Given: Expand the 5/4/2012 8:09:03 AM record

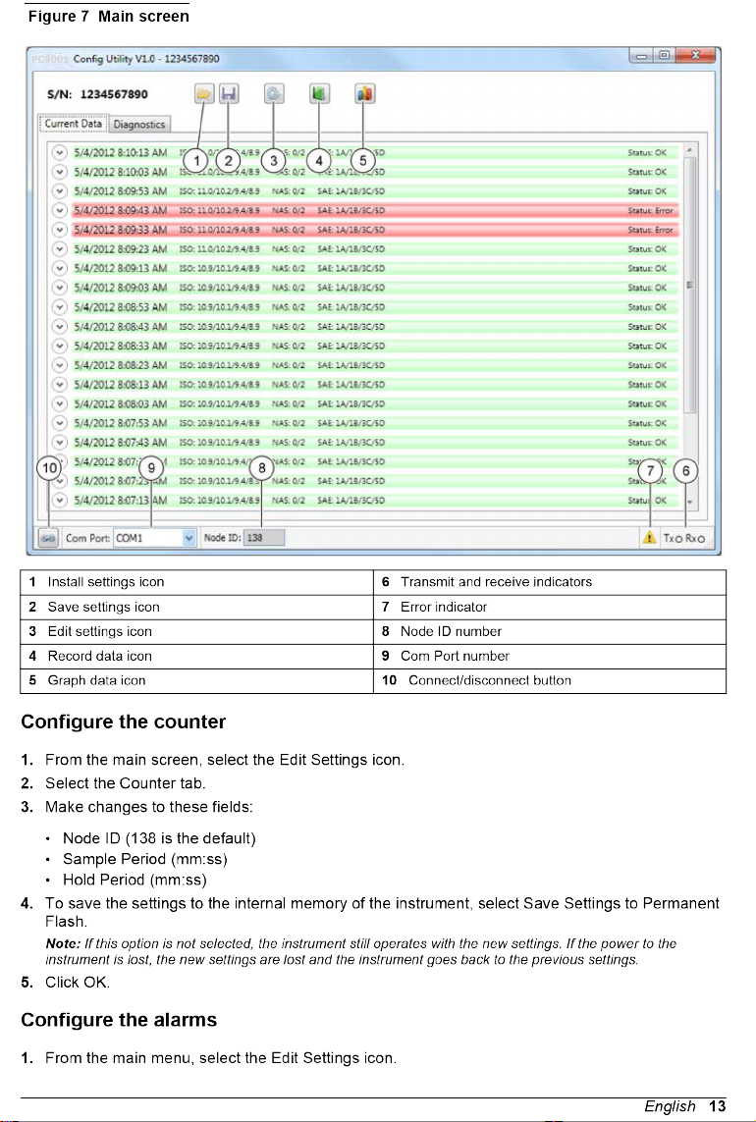Looking at the screenshot, I should tap(60, 288).
